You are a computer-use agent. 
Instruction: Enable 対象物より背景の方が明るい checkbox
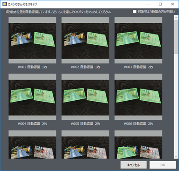135,12
